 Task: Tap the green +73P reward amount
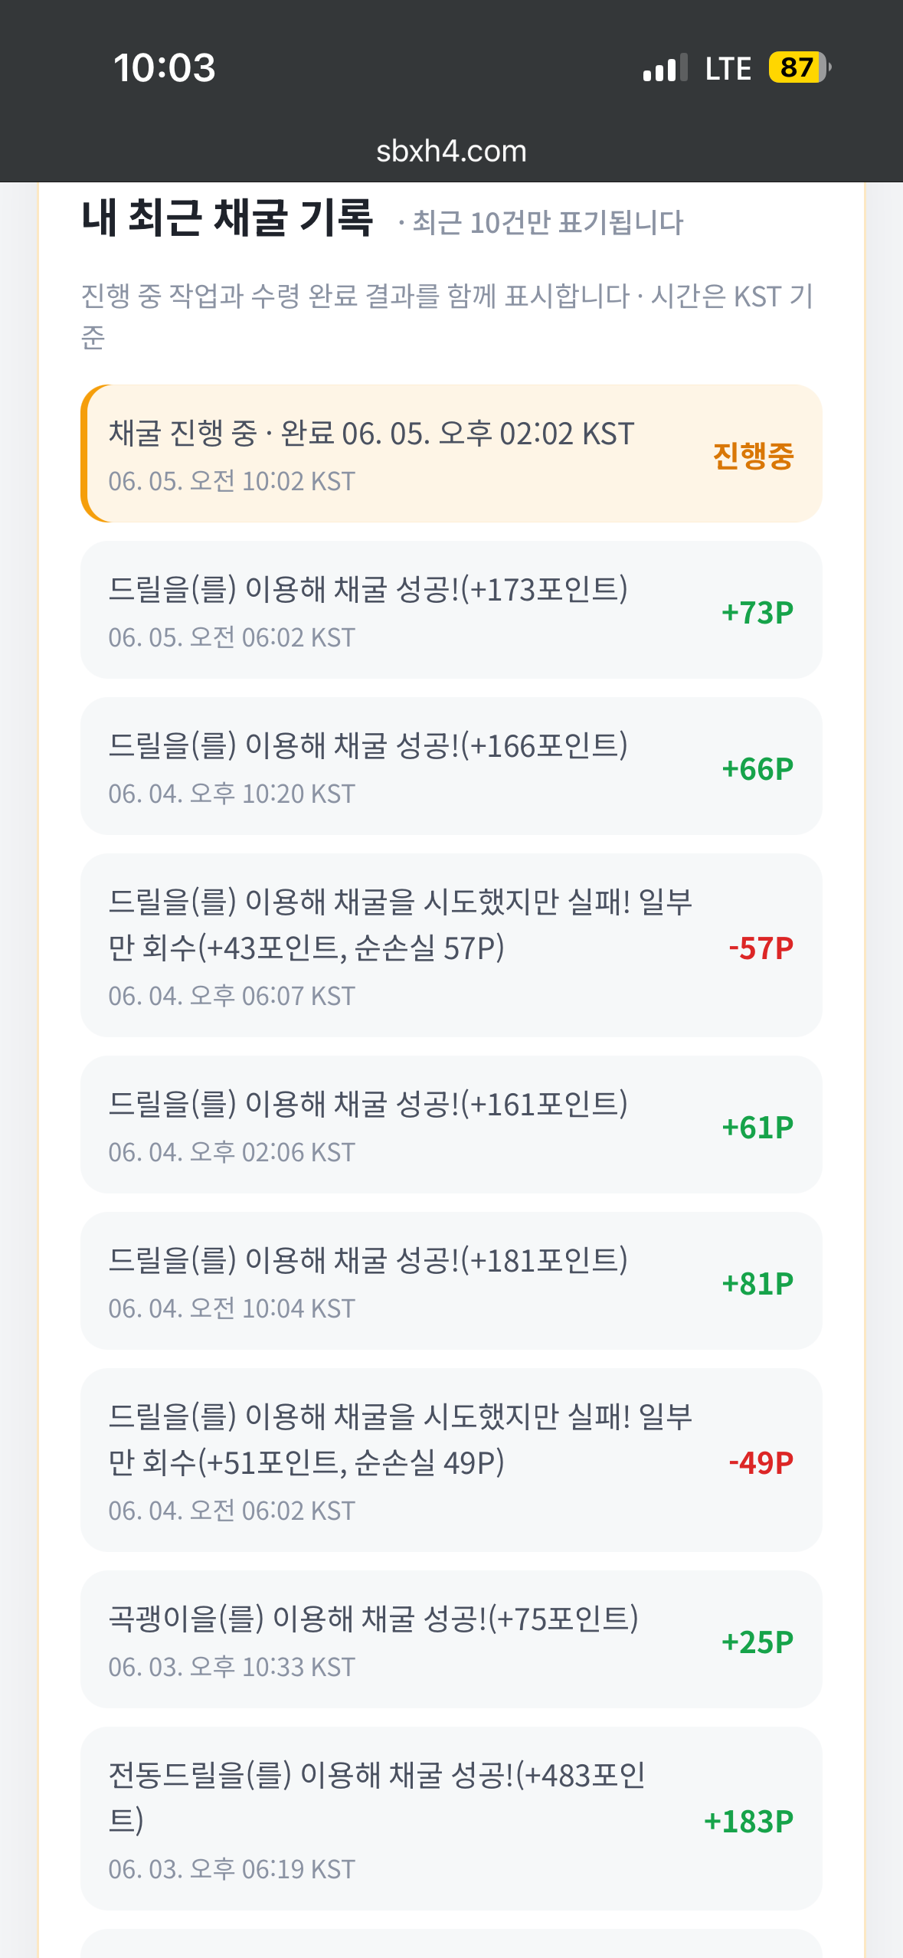[757, 613]
